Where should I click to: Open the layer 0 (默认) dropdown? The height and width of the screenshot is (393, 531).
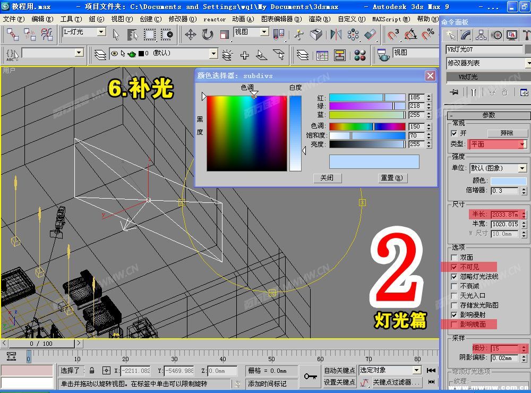(x=213, y=53)
